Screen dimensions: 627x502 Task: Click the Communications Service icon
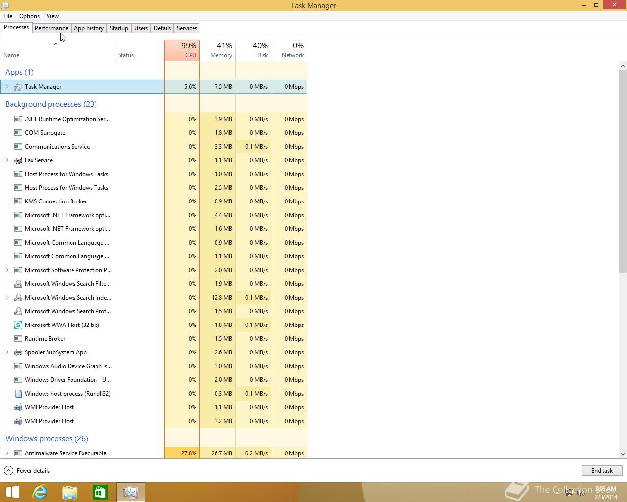[18, 147]
